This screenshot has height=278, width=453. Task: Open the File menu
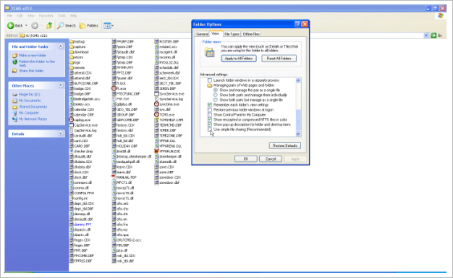9,16
